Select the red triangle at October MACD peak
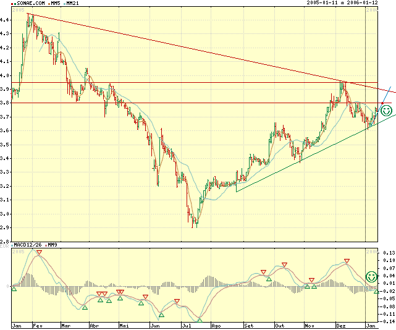The height and width of the screenshot is (330, 396). pos(285,265)
